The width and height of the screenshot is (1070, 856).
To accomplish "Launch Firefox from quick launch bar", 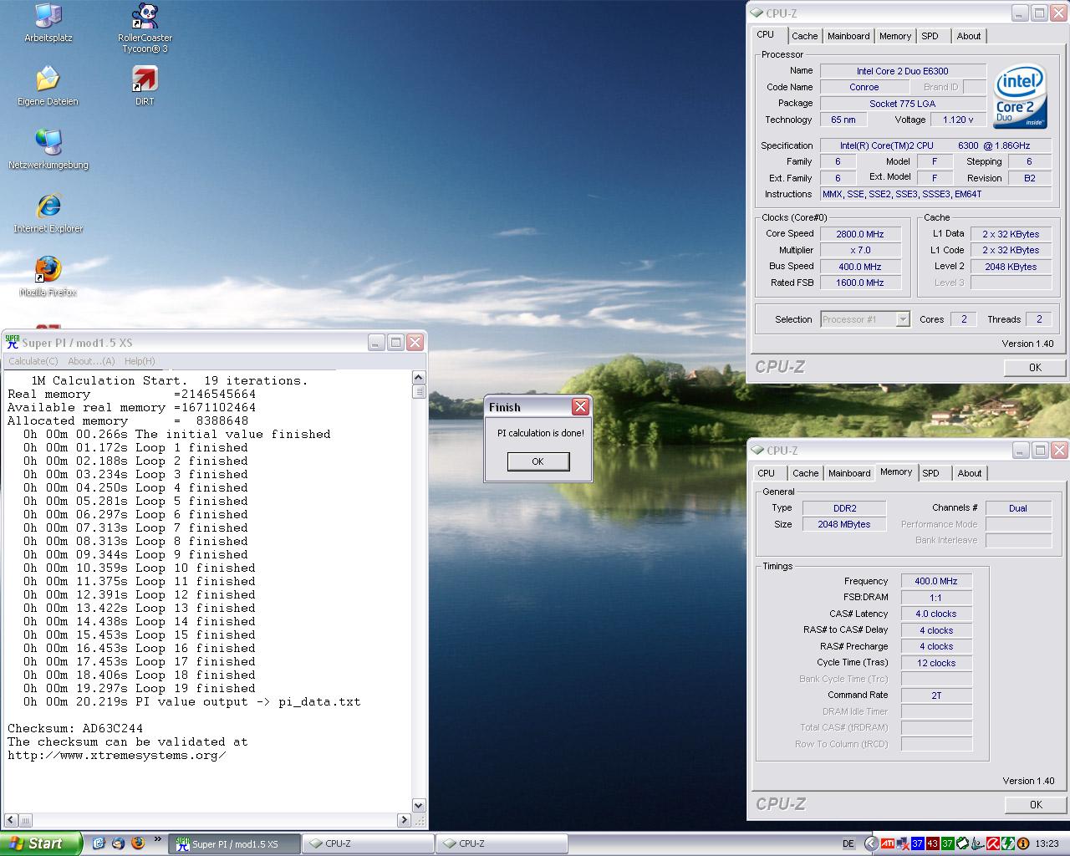I will tap(138, 843).
